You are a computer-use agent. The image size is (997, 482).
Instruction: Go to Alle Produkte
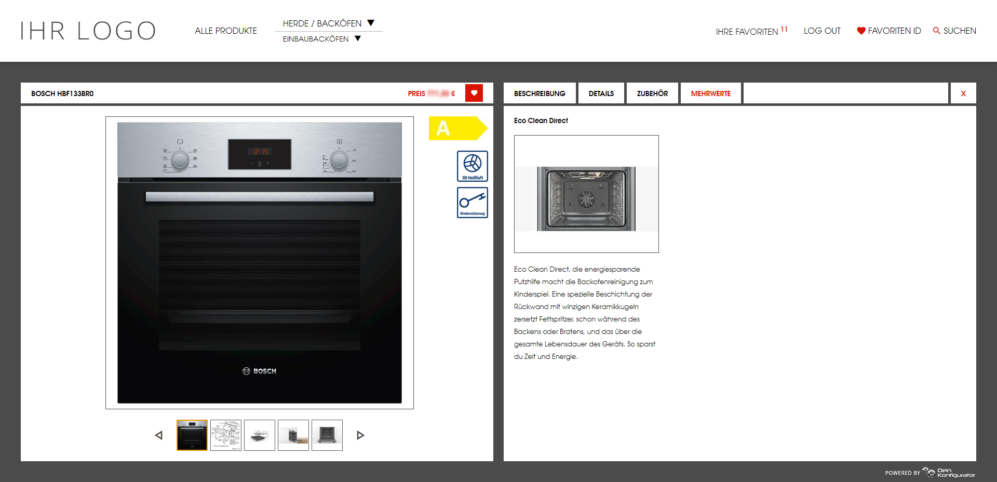pyautogui.click(x=226, y=31)
